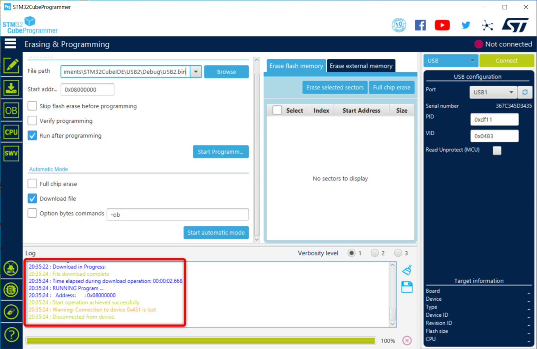Click the PID 0xdf11 field
537x349 pixels.
(x=494, y=119)
